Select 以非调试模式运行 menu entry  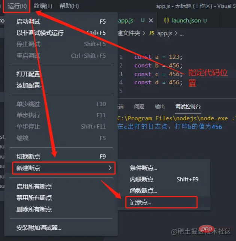click(61, 33)
